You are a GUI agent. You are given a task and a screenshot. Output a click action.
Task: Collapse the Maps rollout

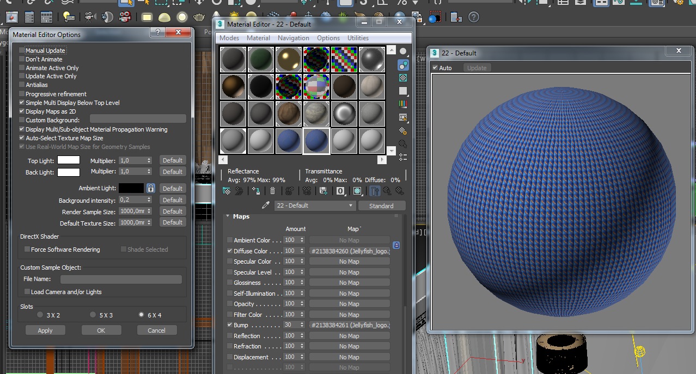pos(241,216)
